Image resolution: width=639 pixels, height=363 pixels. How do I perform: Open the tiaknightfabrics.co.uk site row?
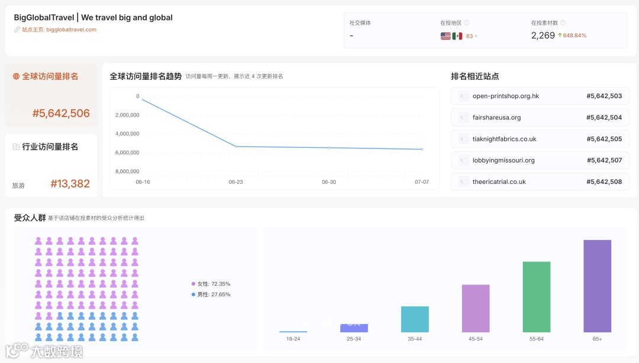[540, 139]
